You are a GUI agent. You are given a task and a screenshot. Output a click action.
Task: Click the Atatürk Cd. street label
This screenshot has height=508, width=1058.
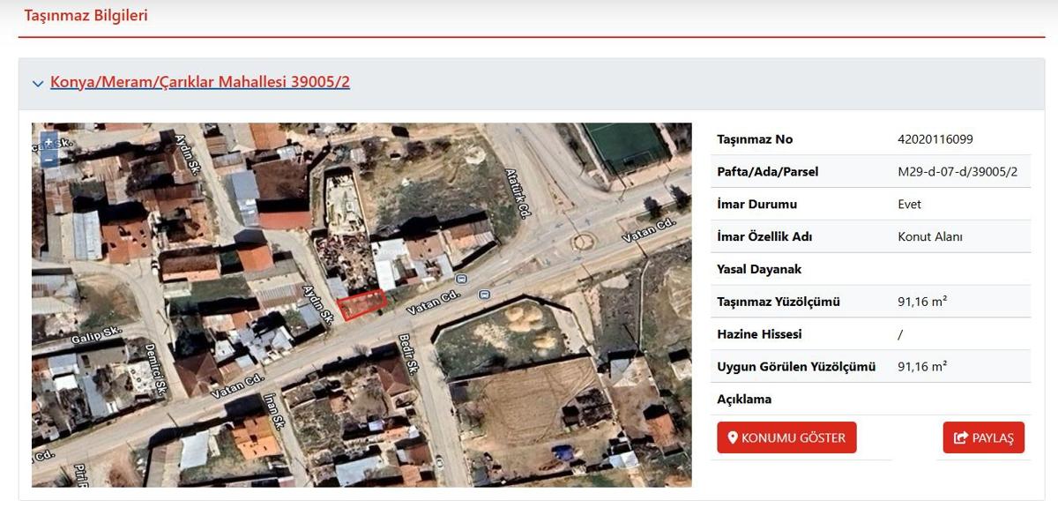519,193
